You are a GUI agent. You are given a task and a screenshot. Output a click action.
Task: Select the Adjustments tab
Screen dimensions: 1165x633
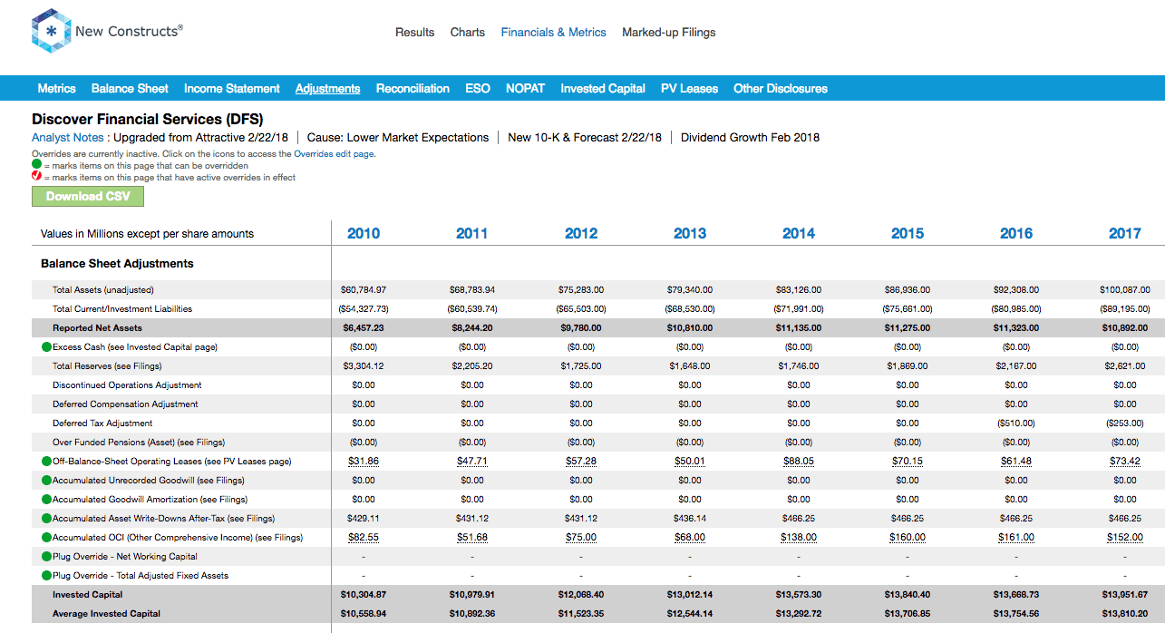328,88
